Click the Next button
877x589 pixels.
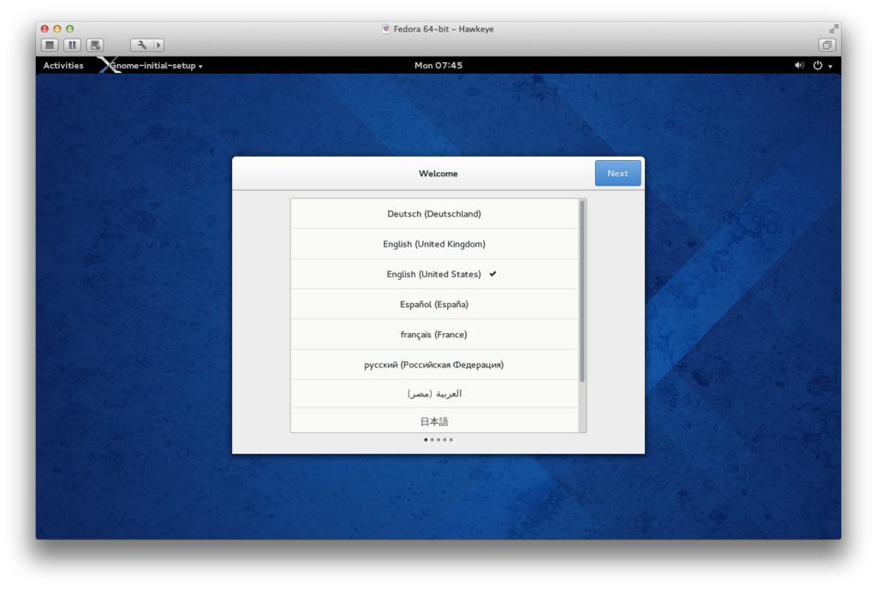(617, 173)
